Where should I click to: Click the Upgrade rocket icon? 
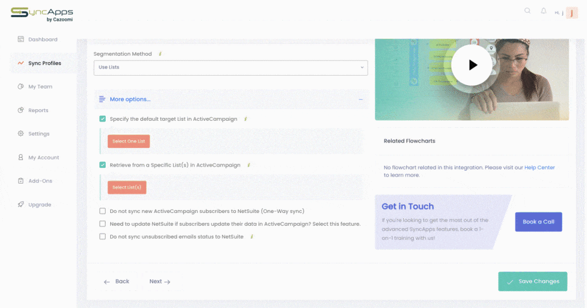21,204
